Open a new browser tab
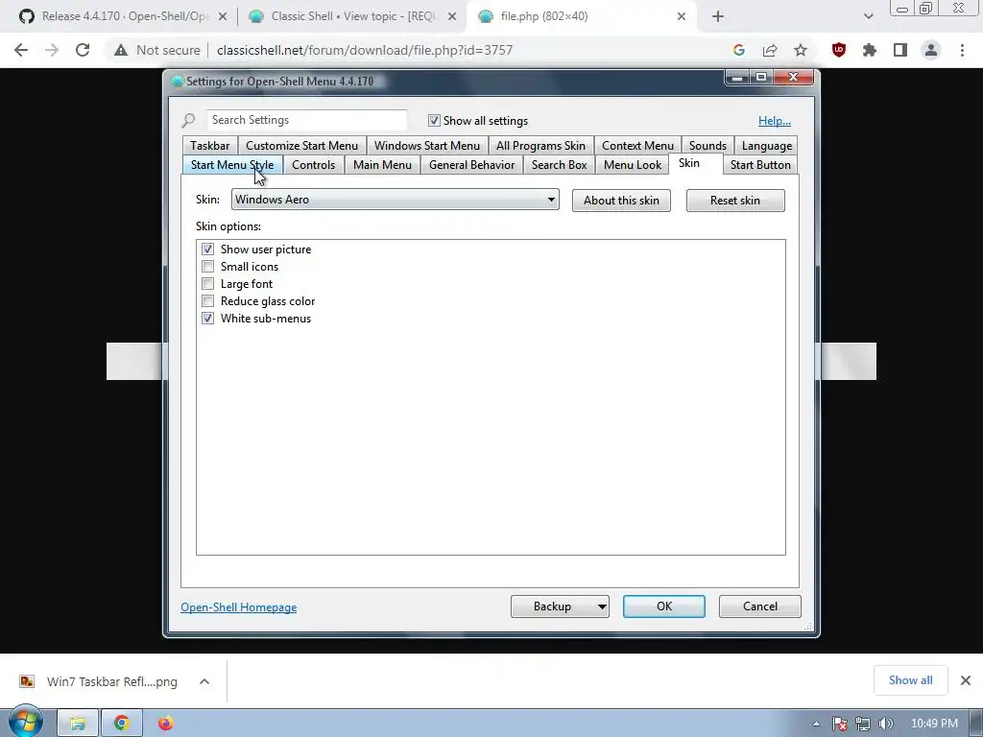 pyautogui.click(x=718, y=16)
